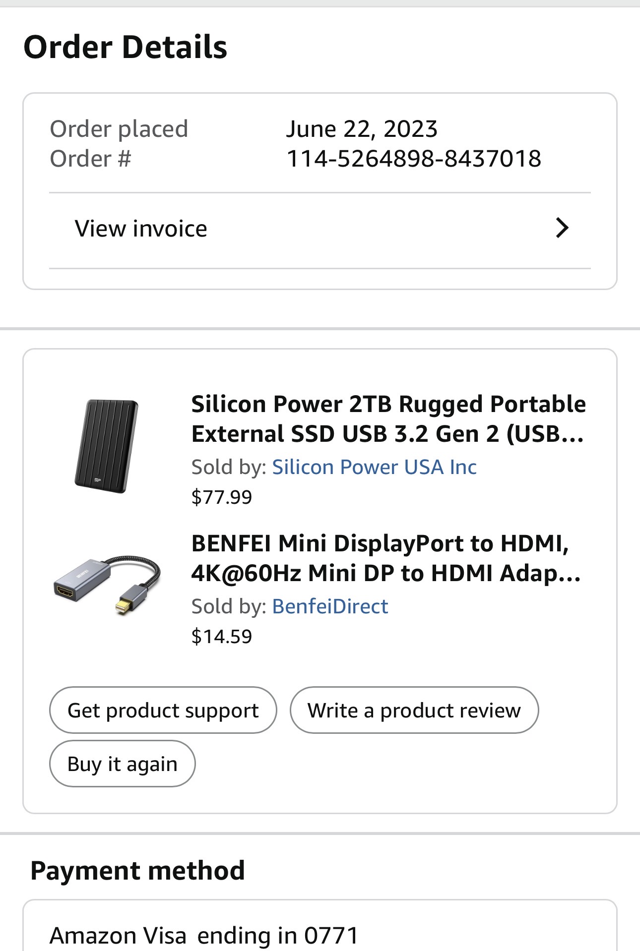640x951 pixels.
Task: Tap the June 22, 2023 order date
Action: click(362, 129)
